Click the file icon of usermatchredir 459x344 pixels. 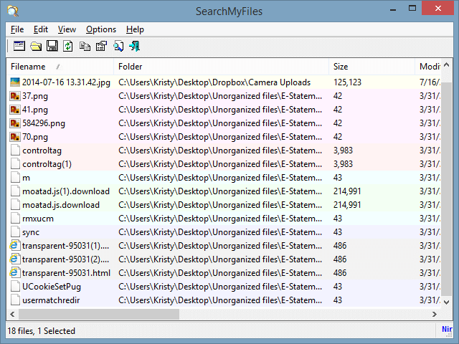[x=15, y=300]
